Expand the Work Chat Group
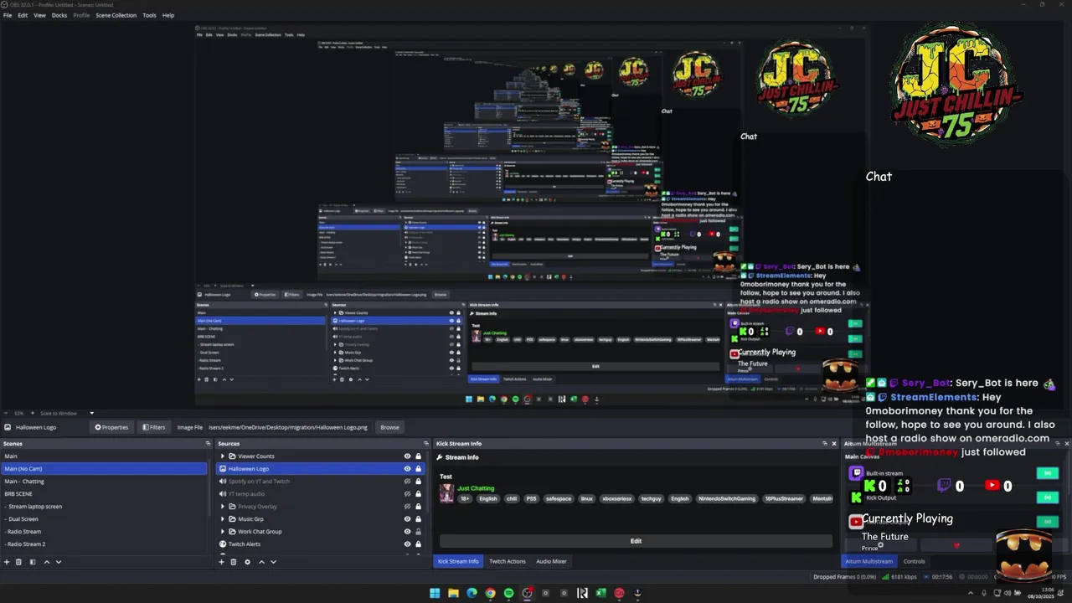Screen dimensions: 1072x603 tap(222, 532)
